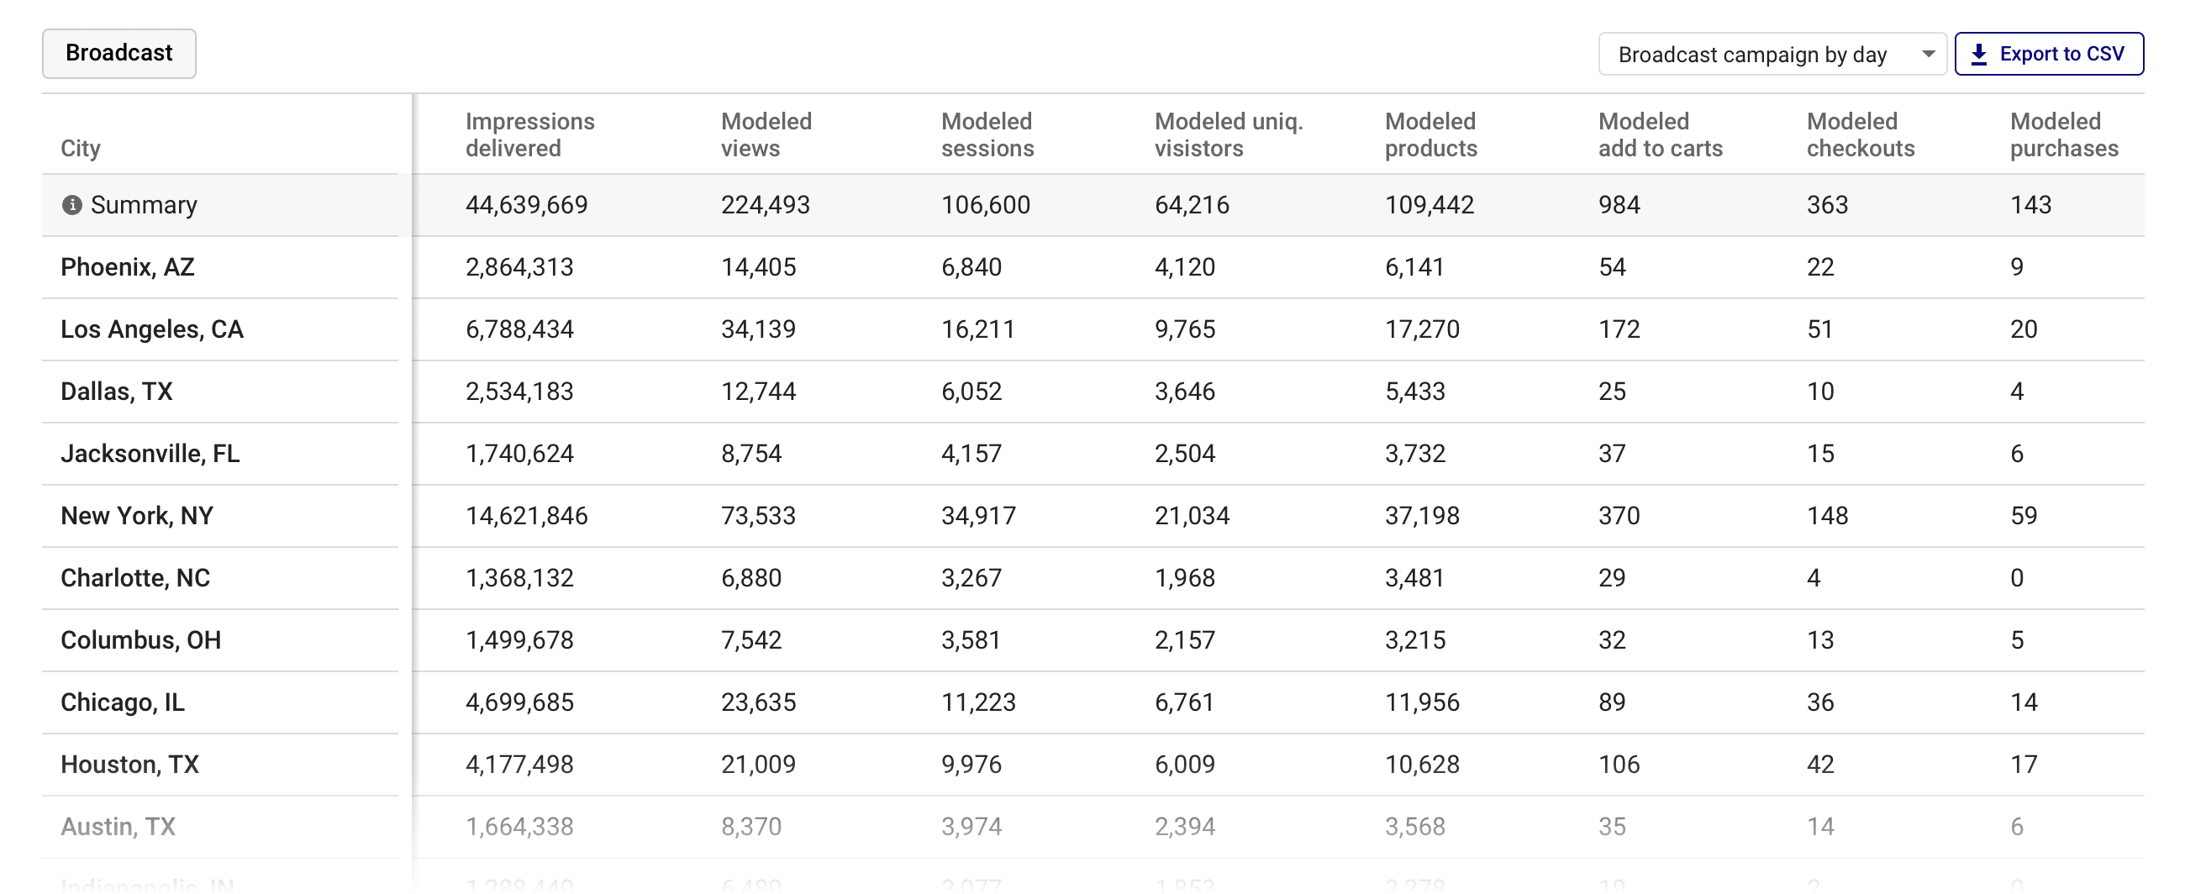
Task: Click the Jacksonville, FL city entry
Action: tap(149, 453)
